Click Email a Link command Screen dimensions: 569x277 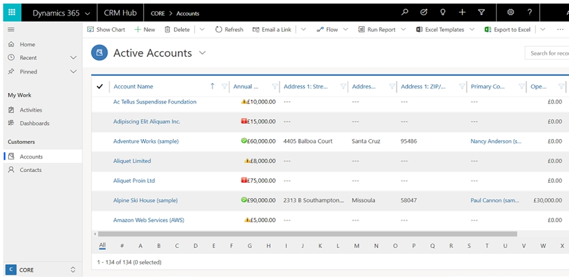point(272,30)
